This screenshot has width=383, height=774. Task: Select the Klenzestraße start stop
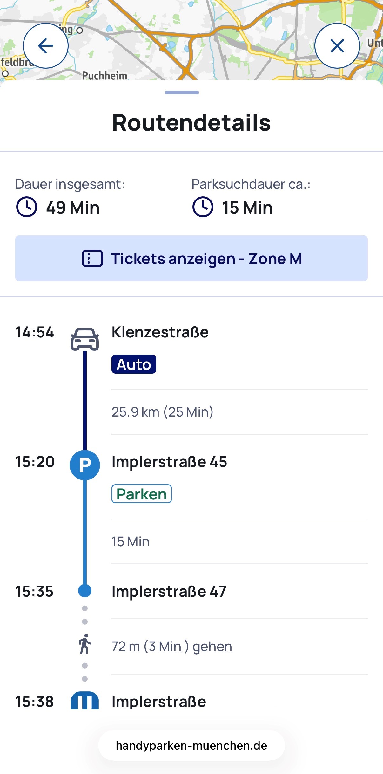[160, 332]
